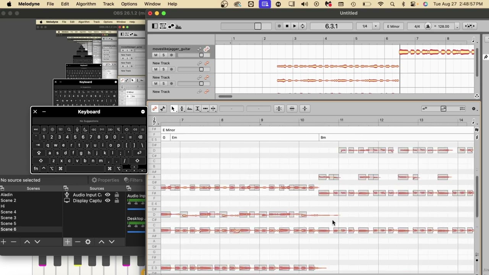
Task: Select the formant tool
Action: 190,109
